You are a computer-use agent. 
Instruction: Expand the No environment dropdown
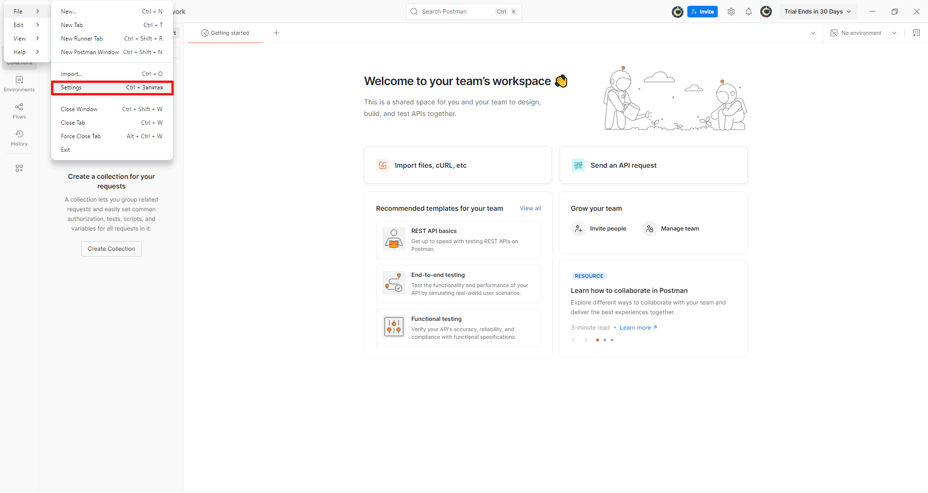click(x=863, y=33)
